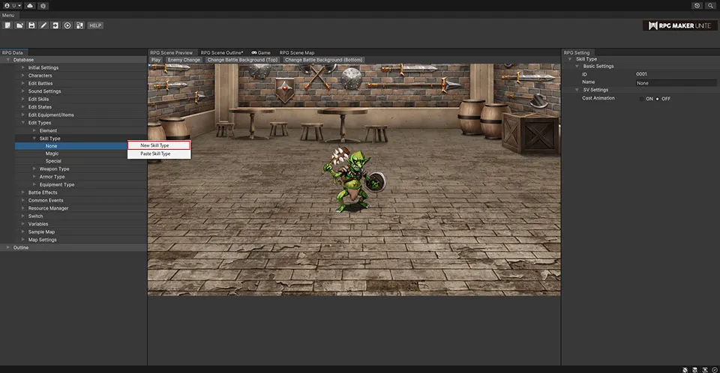Image resolution: width=720 pixels, height=373 pixels.
Task: Select the Magic skill type item
Action: coord(52,154)
